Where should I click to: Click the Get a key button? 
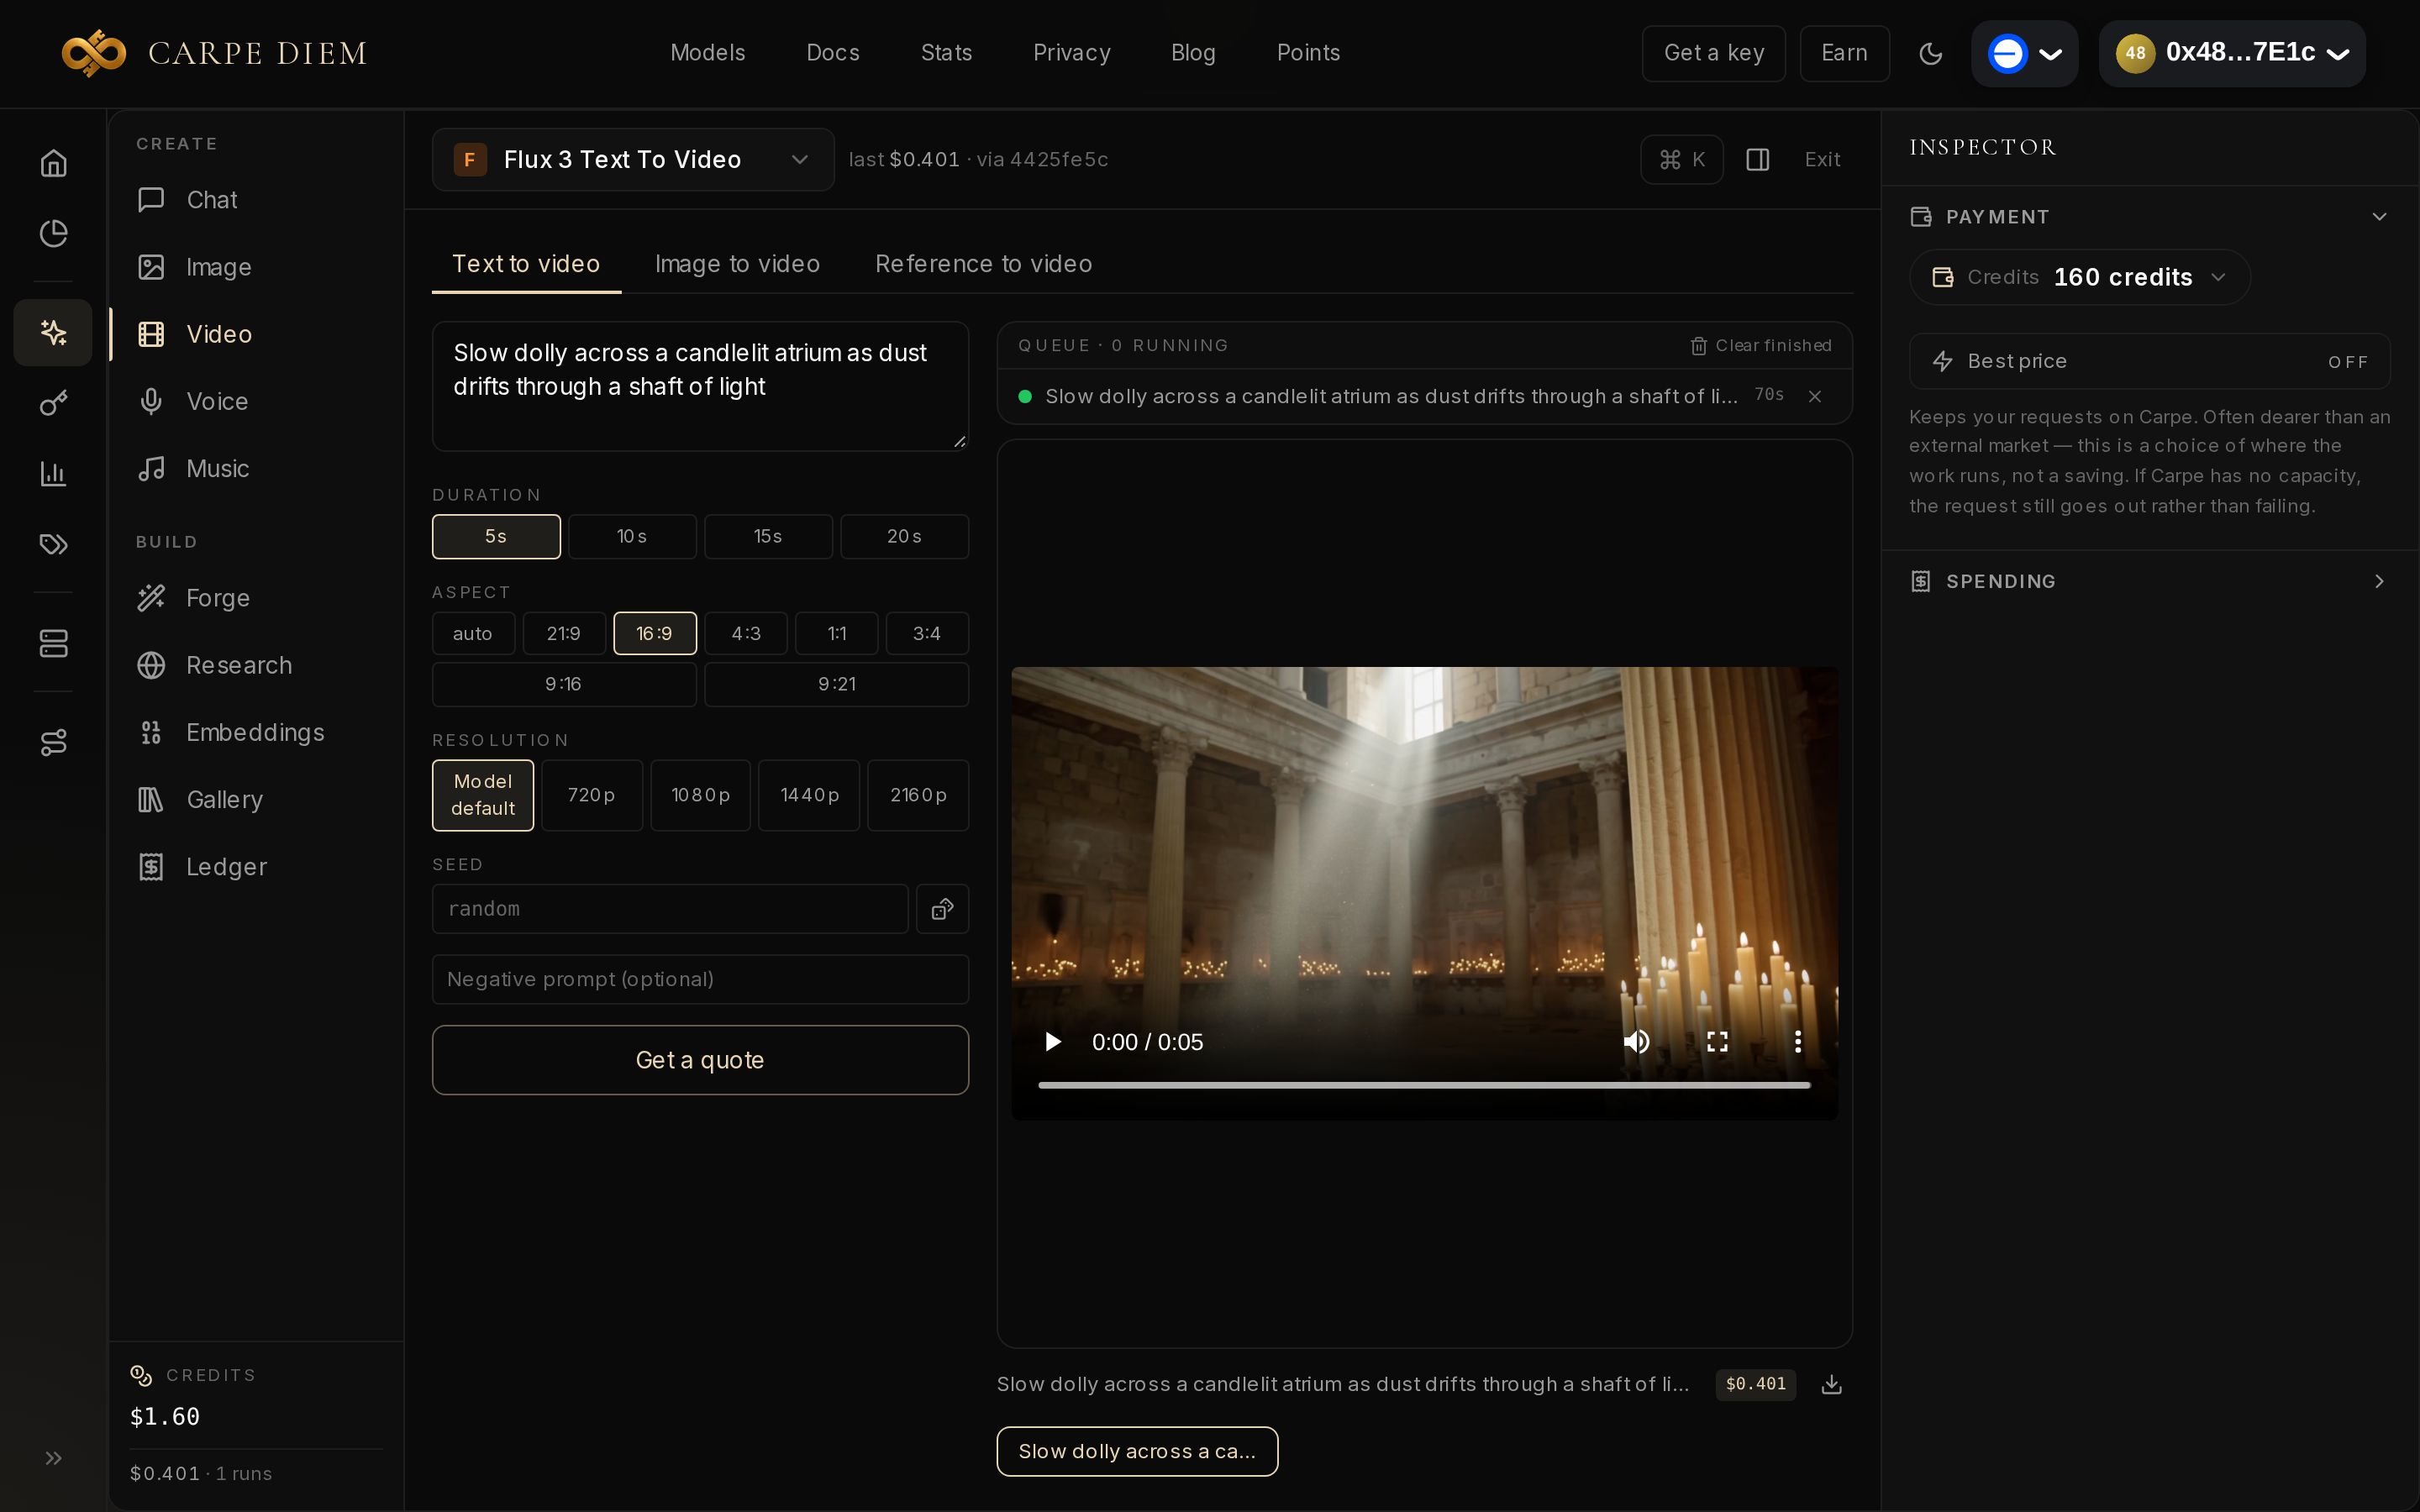pos(1713,53)
